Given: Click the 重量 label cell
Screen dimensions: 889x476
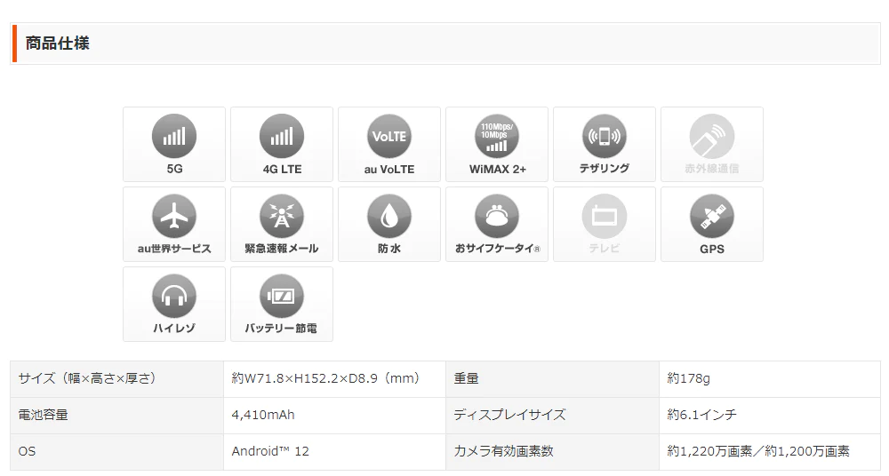Looking at the screenshot, I should tap(552, 379).
